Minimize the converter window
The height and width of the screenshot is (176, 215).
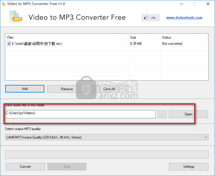coord(181,4)
